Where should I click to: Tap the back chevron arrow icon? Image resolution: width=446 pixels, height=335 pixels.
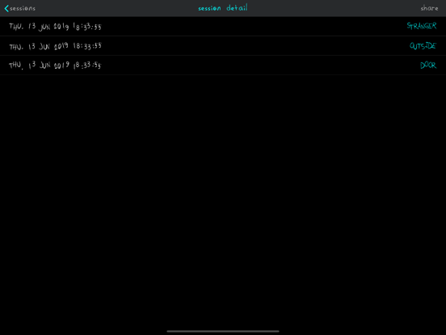pyautogui.click(x=6, y=8)
